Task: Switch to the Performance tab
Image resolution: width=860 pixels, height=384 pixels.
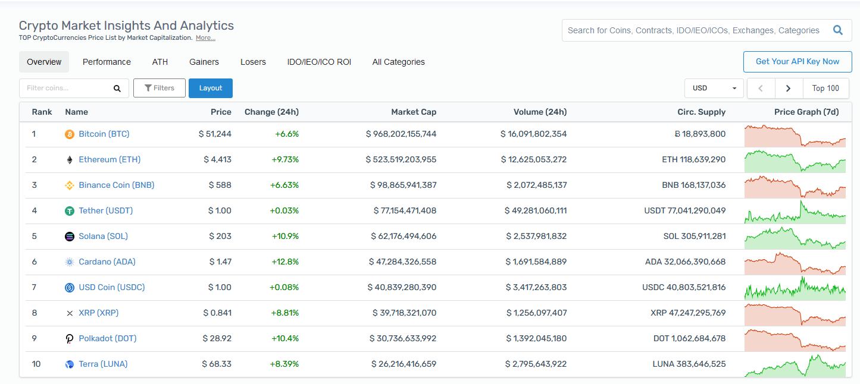Action: click(x=107, y=62)
